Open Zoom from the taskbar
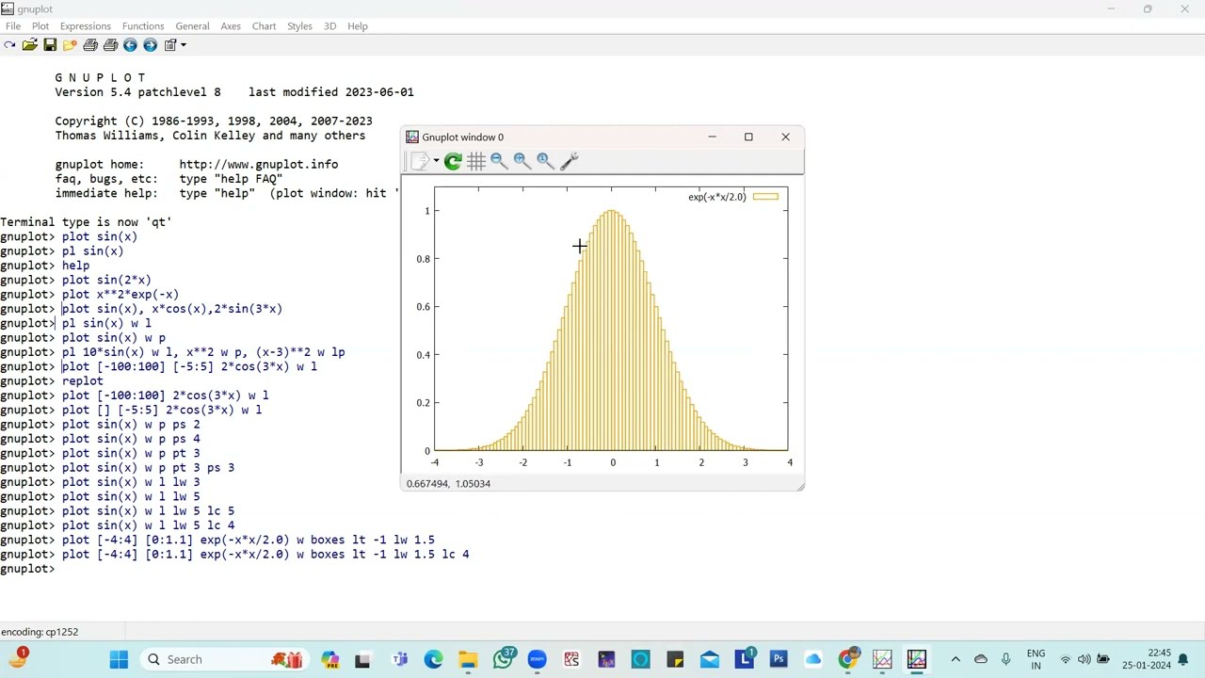The width and height of the screenshot is (1205, 678). 537,659
